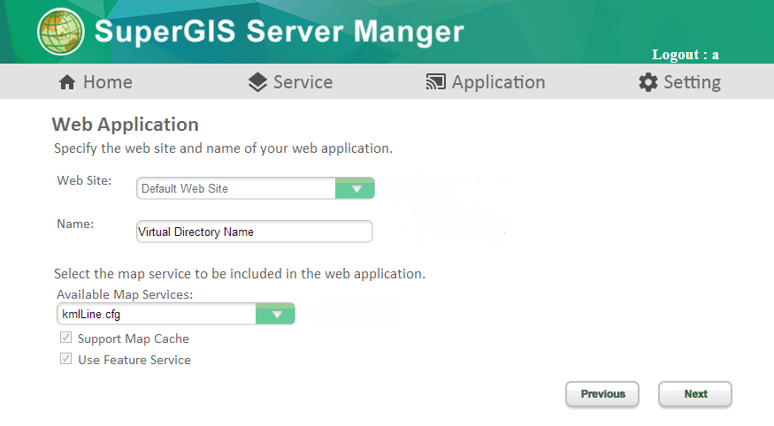The width and height of the screenshot is (774, 426).
Task: Click the SuperGIS Server Manger title
Action: (x=279, y=32)
